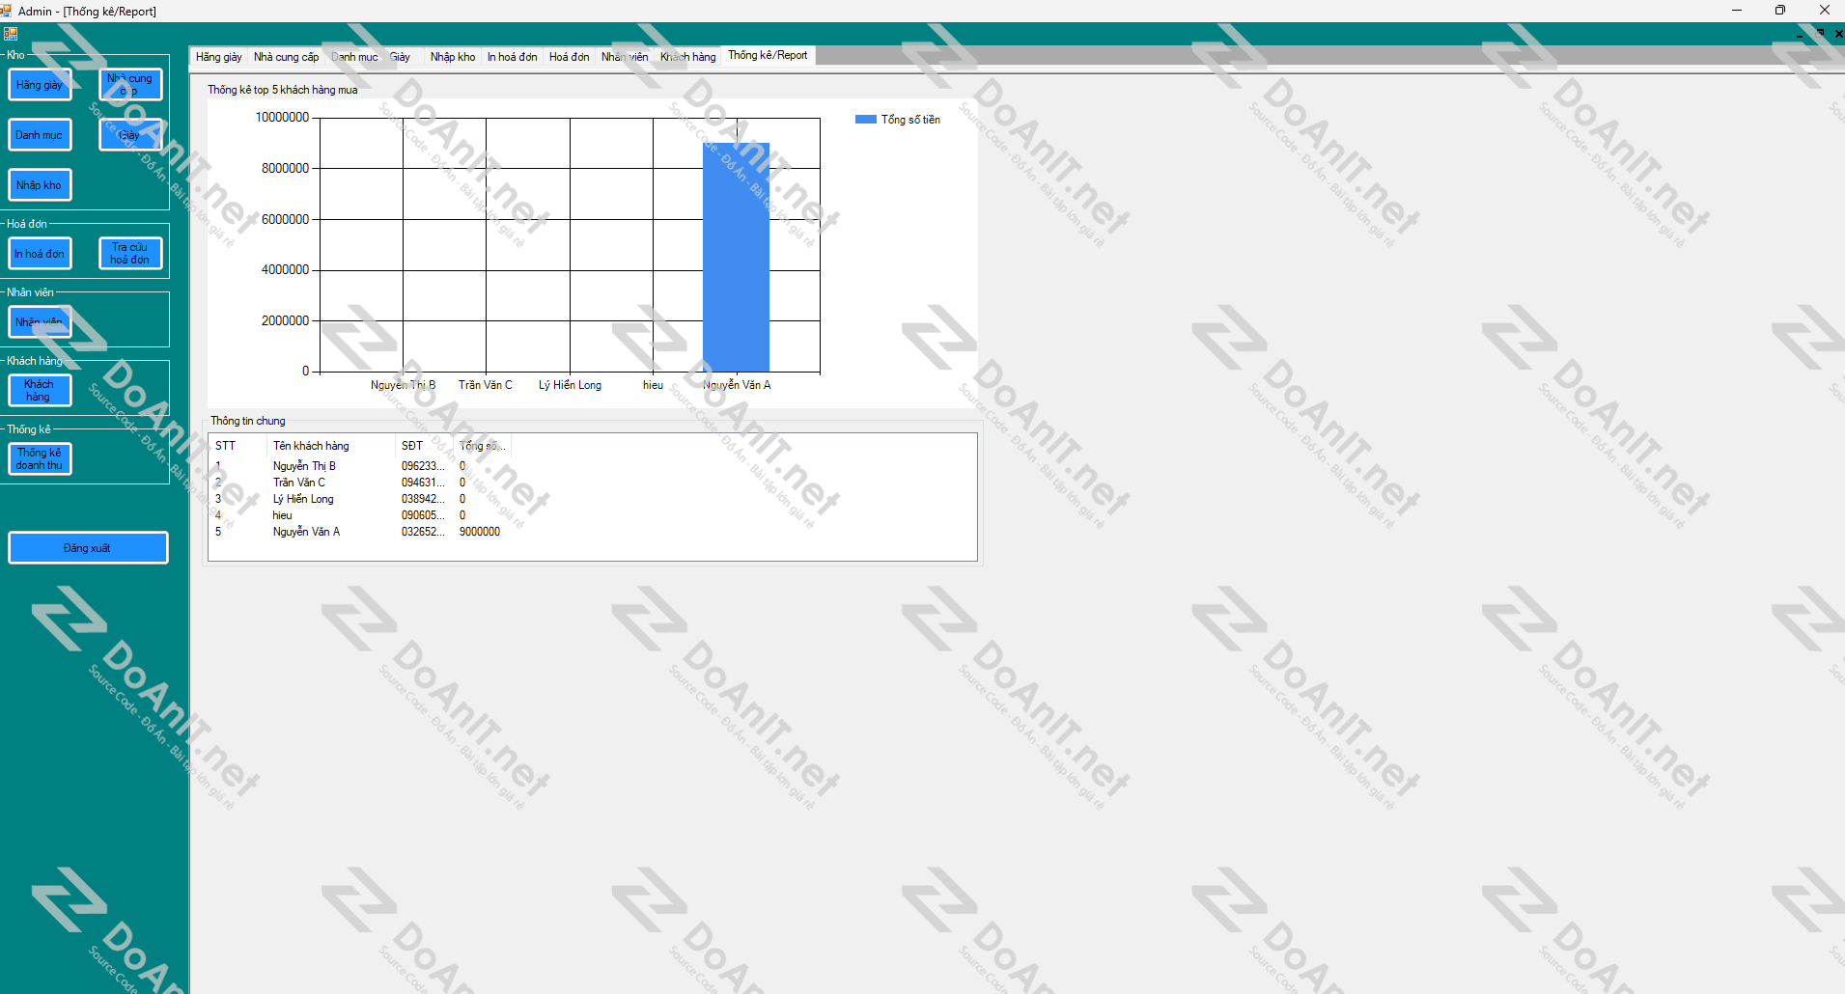Viewport: 1845px width, 994px height.
Task: Select the hieu customer row
Action: [593, 515]
